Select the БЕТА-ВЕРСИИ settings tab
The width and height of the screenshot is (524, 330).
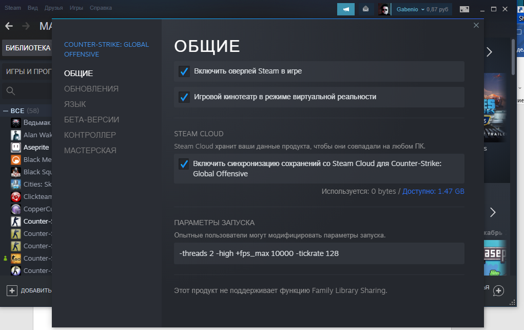91,119
